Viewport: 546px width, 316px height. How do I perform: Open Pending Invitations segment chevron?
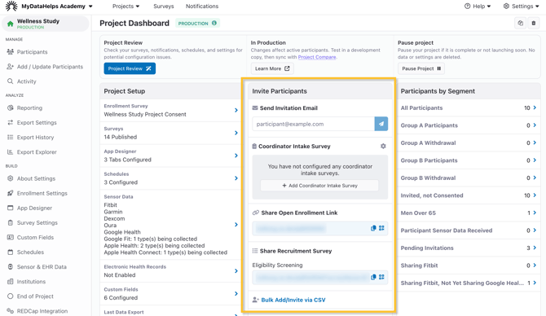[535, 248]
